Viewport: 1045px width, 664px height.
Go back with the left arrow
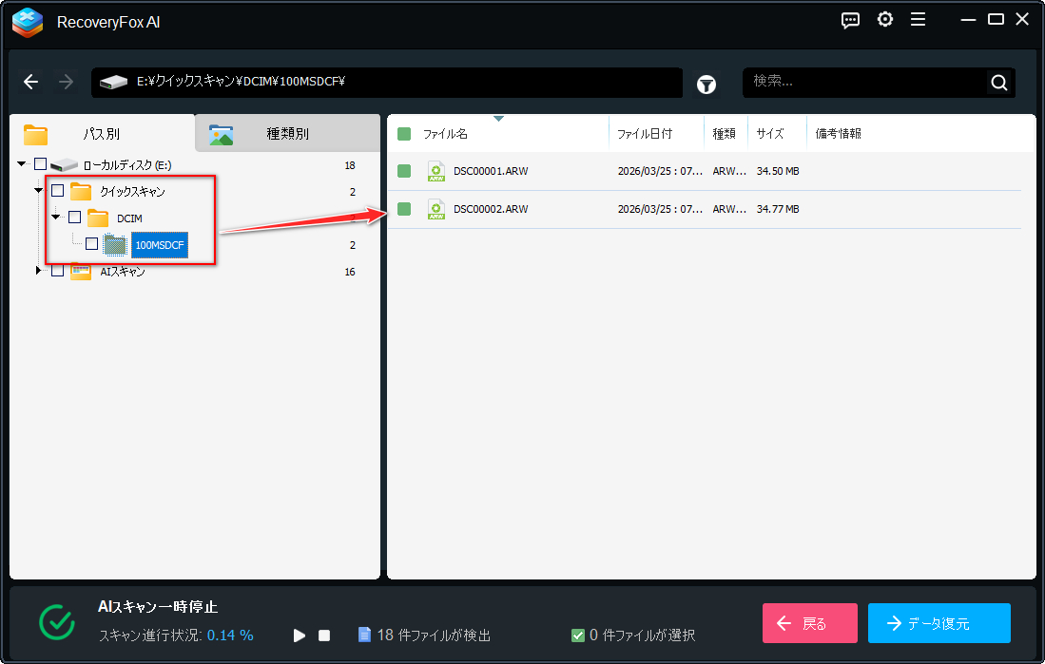point(30,82)
